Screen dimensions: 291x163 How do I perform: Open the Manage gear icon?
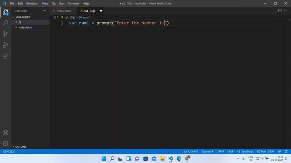tap(5, 144)
